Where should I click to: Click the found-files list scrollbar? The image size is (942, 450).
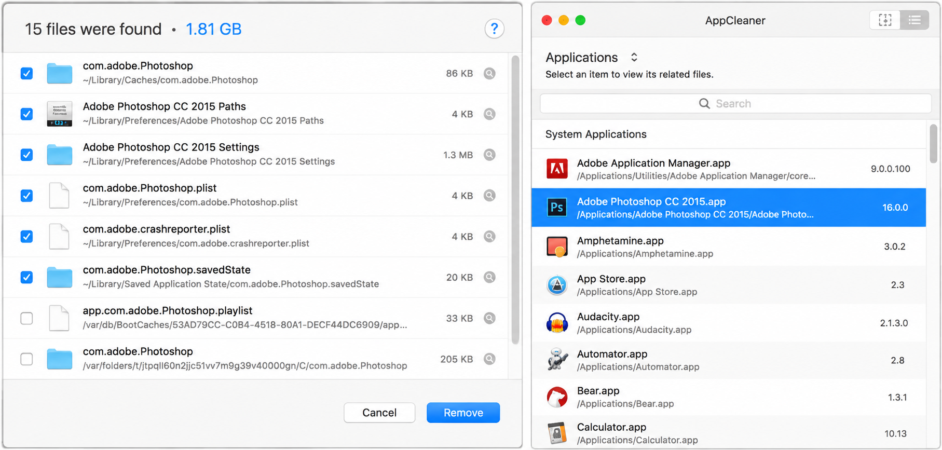515,200
